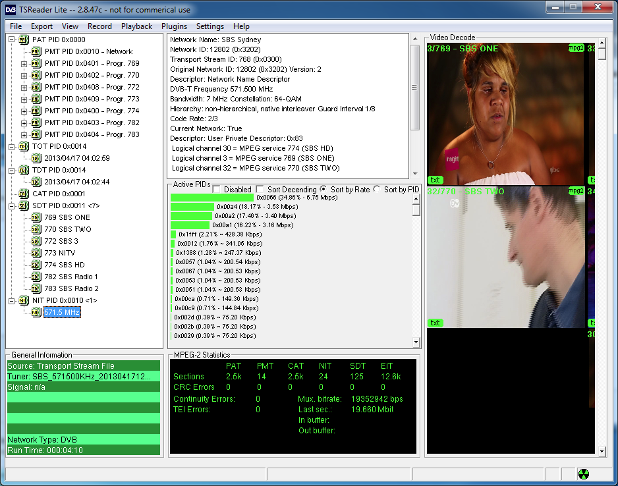Screen dimensions: 618x486
Task: Click the PMT icon next to PMT PID 0x0010 - Network
Action: click(37, 51)
